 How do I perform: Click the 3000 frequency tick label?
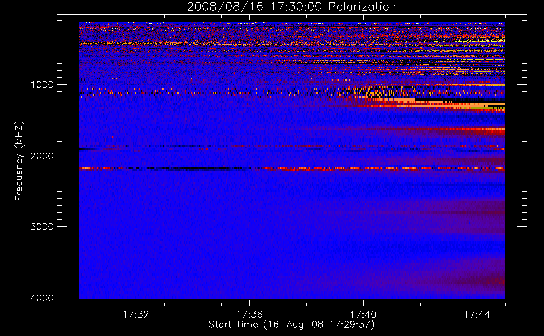click(42, 227)
